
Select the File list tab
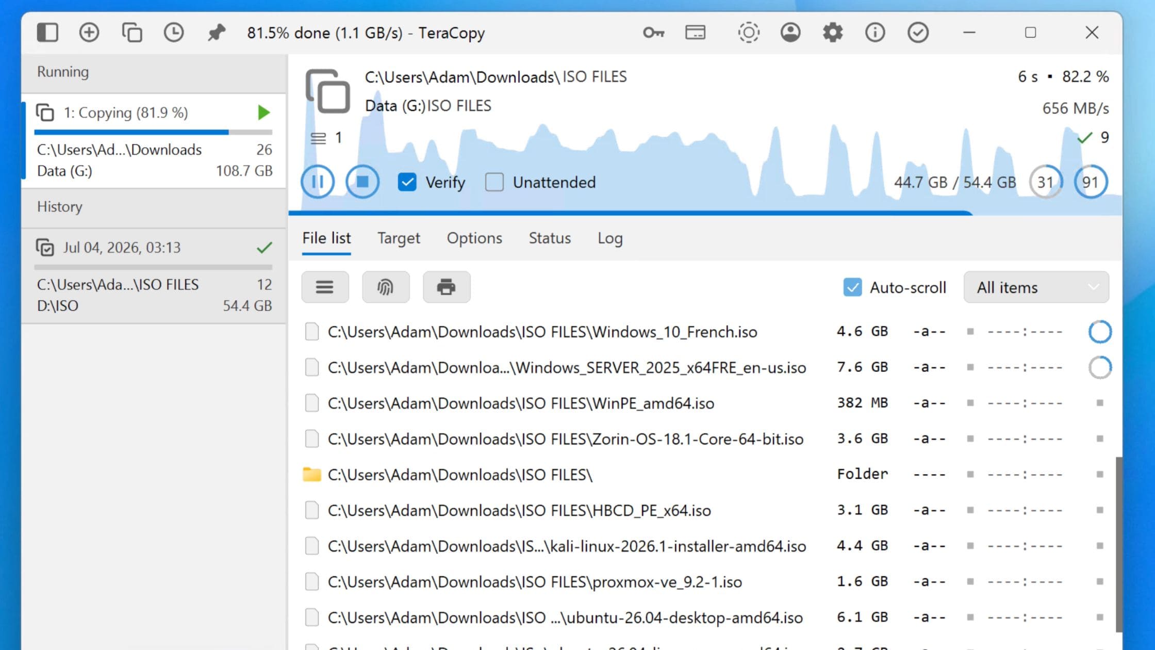point(326,238)
